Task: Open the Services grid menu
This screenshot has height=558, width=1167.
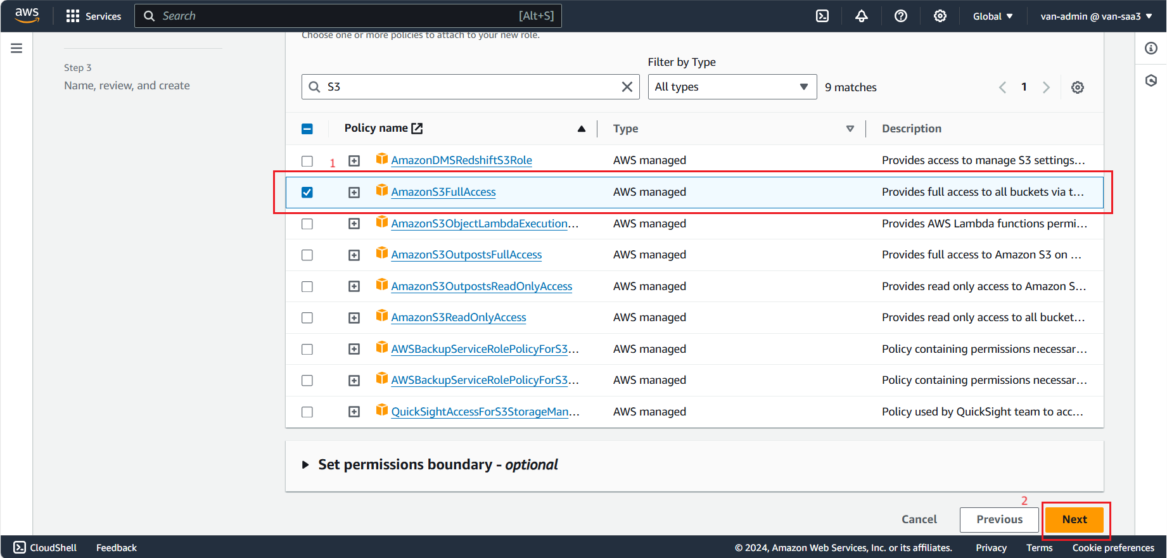Action: pyautogui.click(x=93, y=16)
